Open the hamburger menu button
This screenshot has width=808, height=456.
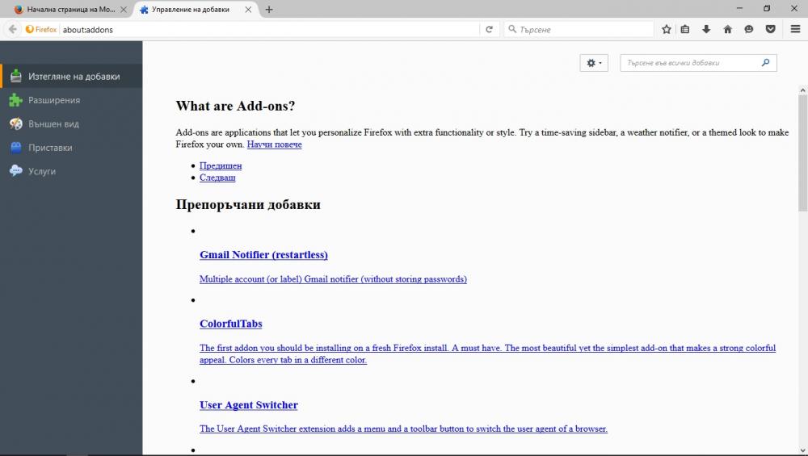click(x=795, y=29)
